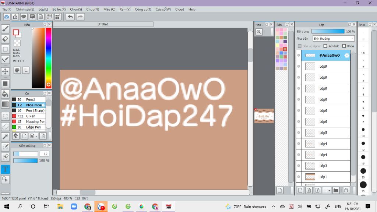Switch to the Untitled document tab

point(103,24)
